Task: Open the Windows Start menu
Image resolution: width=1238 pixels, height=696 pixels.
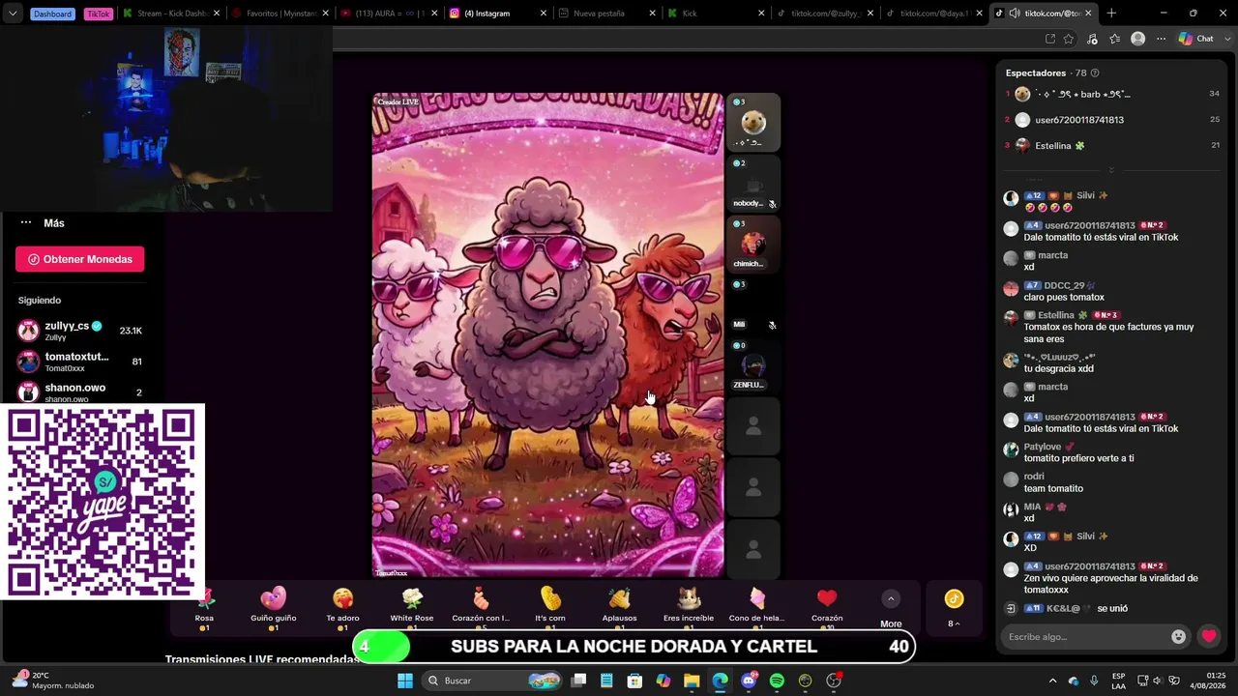Action: click(x=405, y=681)
